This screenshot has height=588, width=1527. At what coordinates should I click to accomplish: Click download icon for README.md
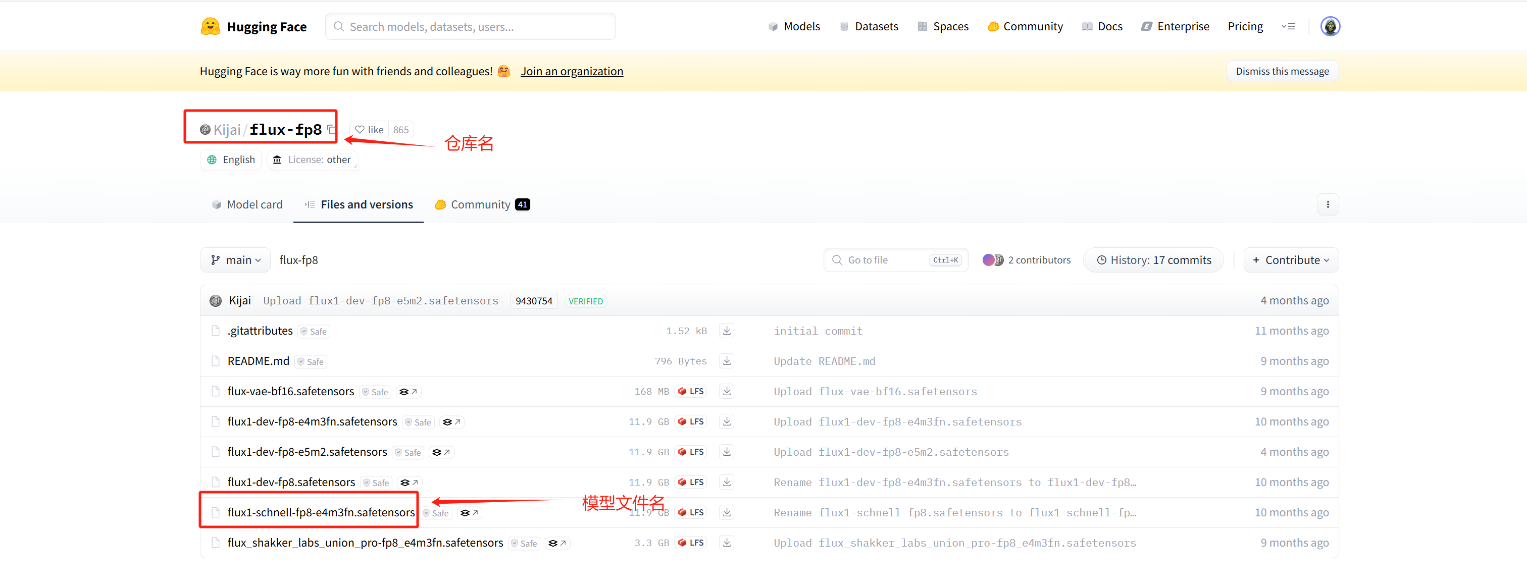tap(727, 361)
